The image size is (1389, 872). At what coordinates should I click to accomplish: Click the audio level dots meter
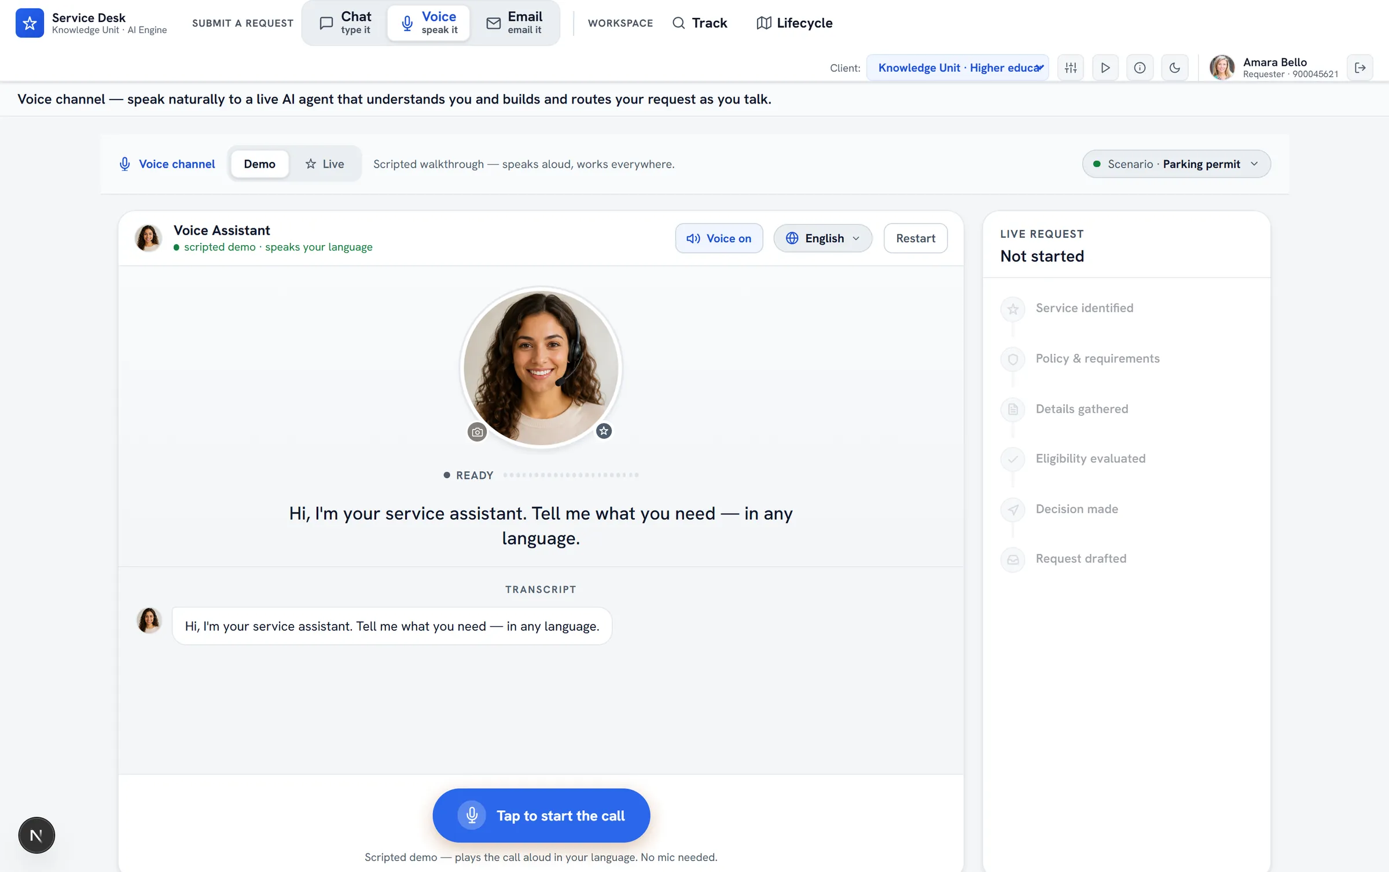571,475
